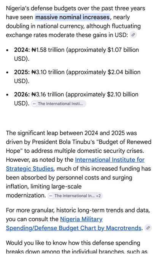Open "The International Insti..." citation chip
Image resolution: width=159 pixels, height=260 pixels.
[59, 104]
